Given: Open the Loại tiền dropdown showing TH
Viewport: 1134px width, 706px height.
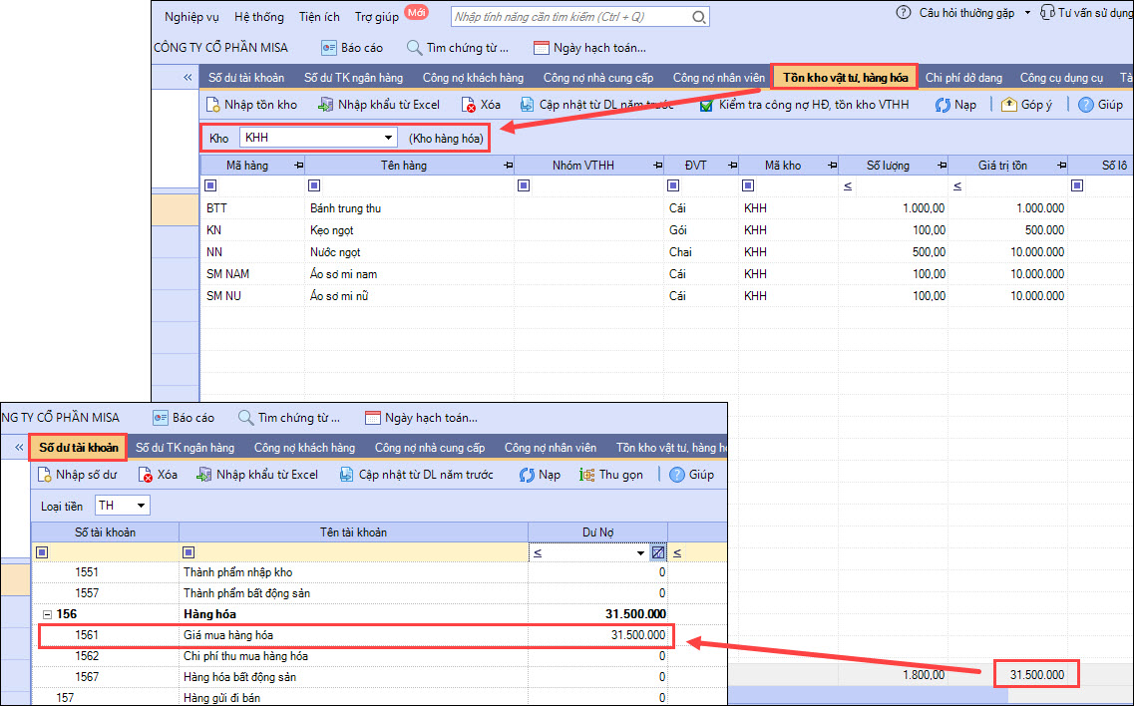Looking at the screenshot, I should pyautogui.click(x=140, y=506).
